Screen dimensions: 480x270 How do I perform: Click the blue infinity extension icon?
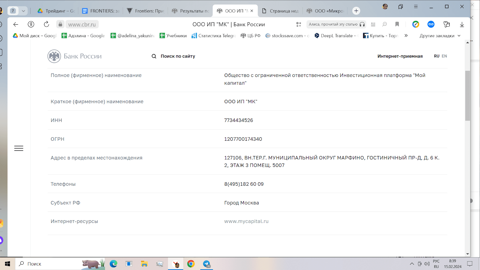(431, 24)
